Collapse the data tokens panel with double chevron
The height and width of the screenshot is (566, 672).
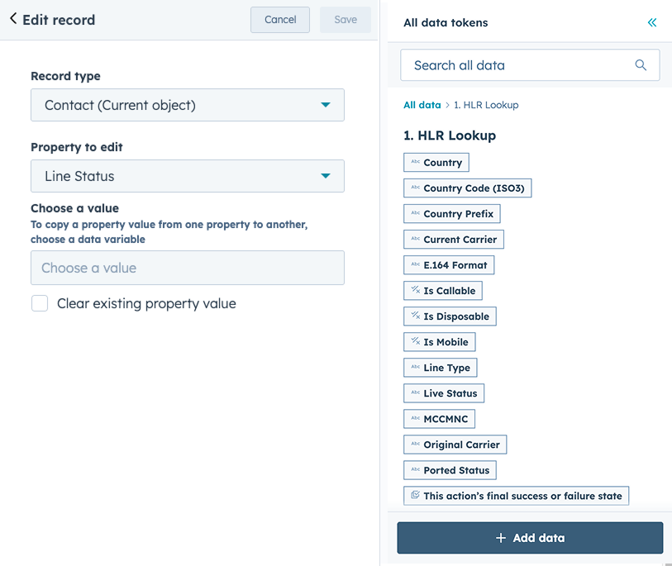click(x=652, y=22)
